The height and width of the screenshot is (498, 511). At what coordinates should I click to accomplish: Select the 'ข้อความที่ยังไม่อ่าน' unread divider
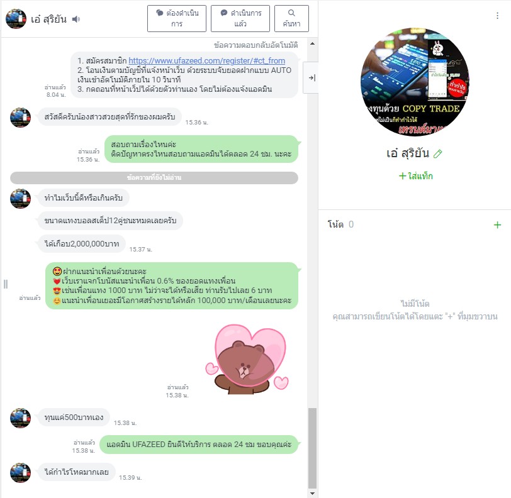point(154,177)
